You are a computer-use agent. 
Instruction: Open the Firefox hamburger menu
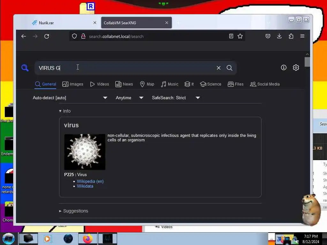click(x=302, y=36)
